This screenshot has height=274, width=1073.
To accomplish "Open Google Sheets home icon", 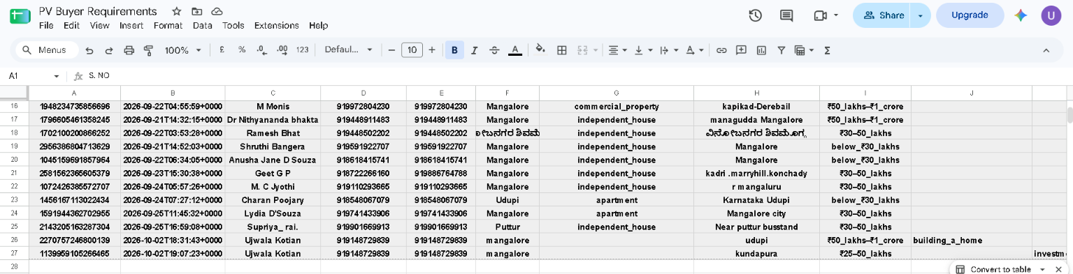I will click(x=20, y=15).
